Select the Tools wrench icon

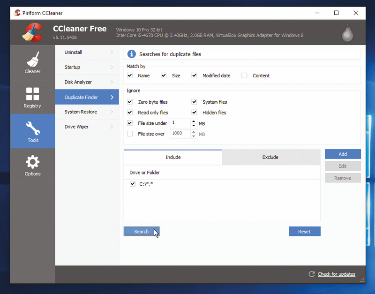[33, 128]
